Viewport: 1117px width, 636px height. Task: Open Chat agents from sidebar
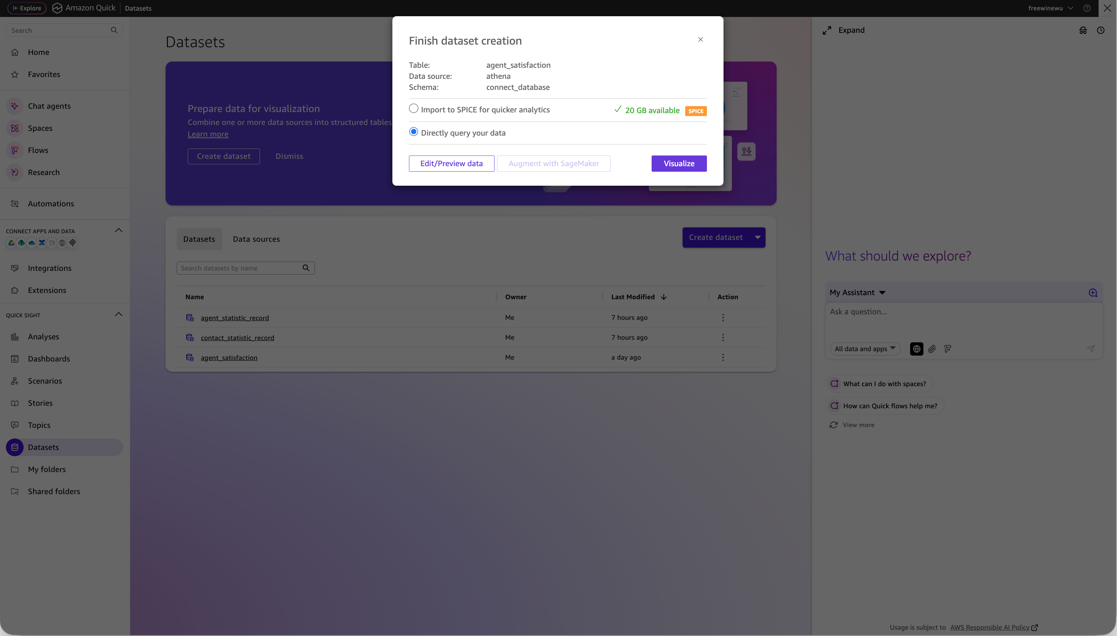pyautogui.click(x=49, y=106)
